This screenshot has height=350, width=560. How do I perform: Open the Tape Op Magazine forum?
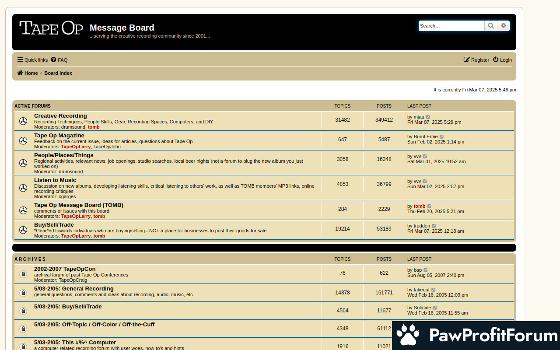pyautogui.click(x=59, y=136)
